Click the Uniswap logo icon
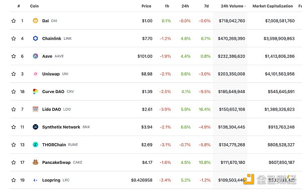The width and height of the screenshot is (302, 190). click(35, 74)
